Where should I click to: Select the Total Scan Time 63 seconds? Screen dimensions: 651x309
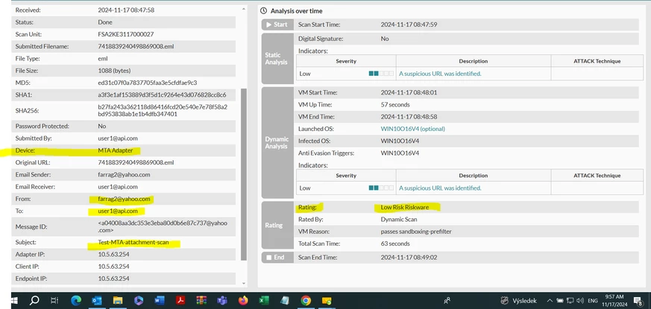tap(395, 243)
